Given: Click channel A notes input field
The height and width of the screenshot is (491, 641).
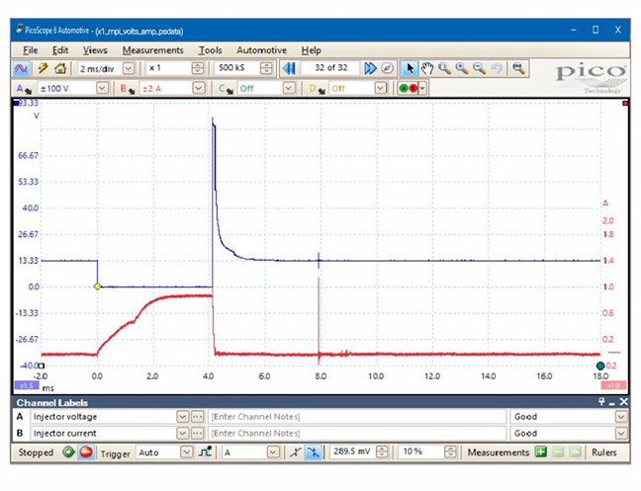Looking at the screenshot, I should pos(356,417).
